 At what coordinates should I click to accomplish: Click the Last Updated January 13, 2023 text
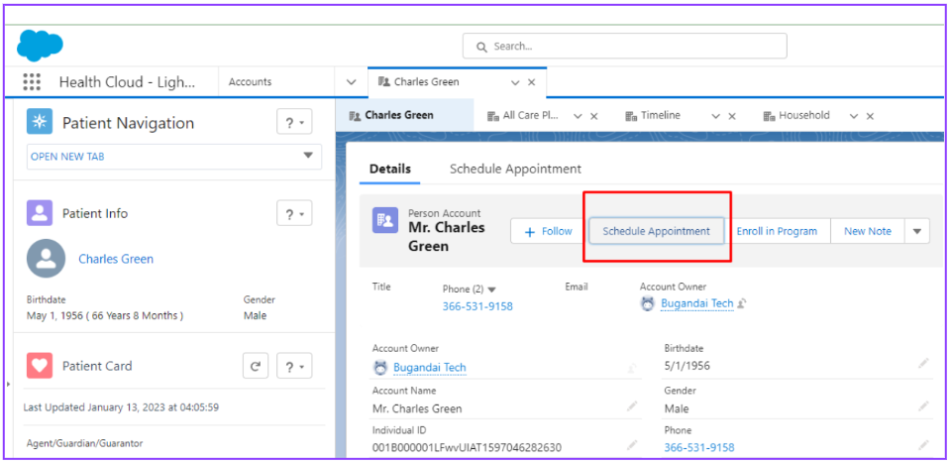(121, 407)
